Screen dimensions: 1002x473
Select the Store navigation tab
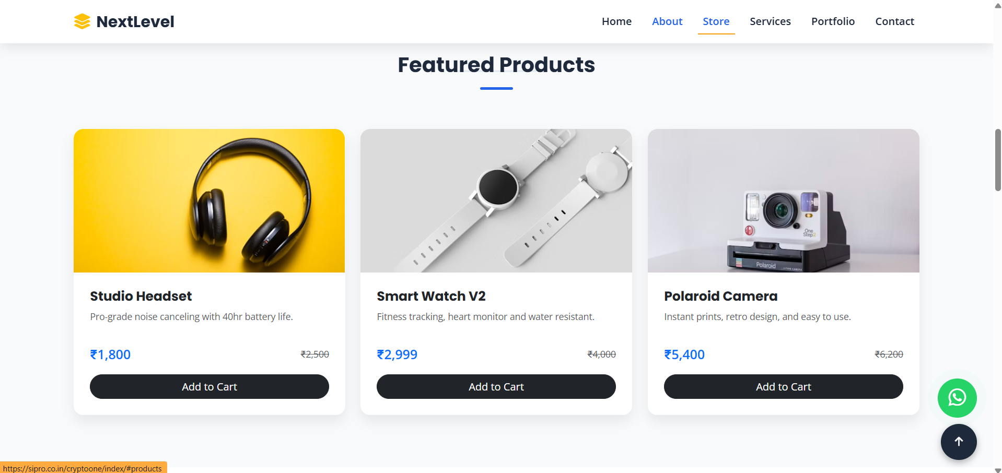tap(716, 21)
